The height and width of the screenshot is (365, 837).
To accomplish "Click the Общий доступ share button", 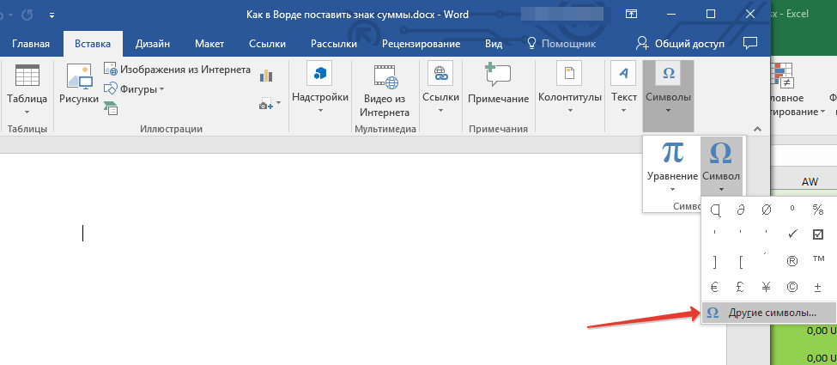I will click(x=680, y=43).
